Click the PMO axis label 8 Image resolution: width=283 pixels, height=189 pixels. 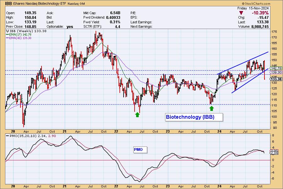point(273,135)
